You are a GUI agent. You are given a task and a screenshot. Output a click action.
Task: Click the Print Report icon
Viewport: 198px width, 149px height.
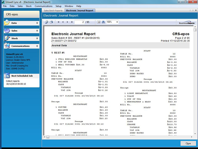51,22
